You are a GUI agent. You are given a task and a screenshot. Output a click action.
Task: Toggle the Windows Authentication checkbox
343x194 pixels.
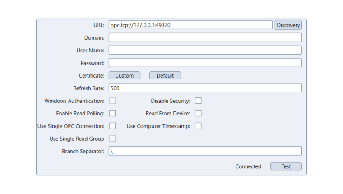click(x=112, y=101)
